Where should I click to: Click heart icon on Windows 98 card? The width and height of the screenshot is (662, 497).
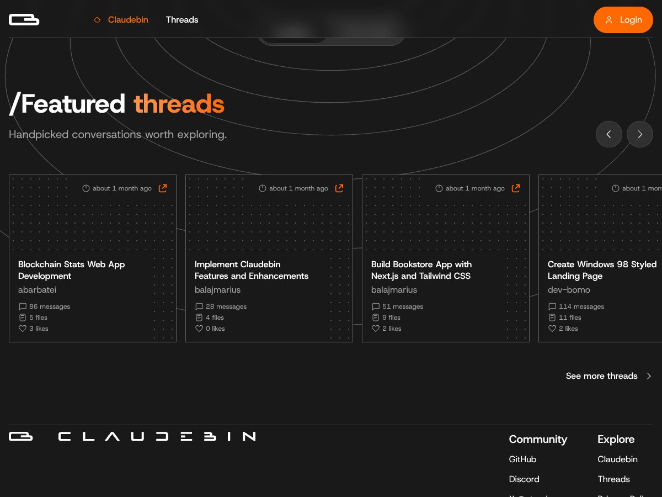point(552,329)
